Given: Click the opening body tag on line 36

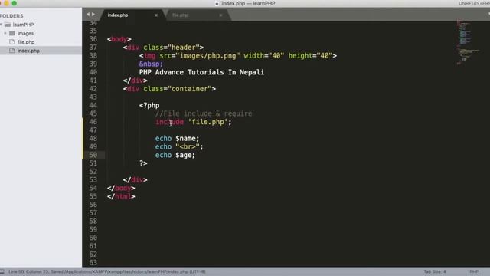Looking at the screenshot, I should [119, 39].
